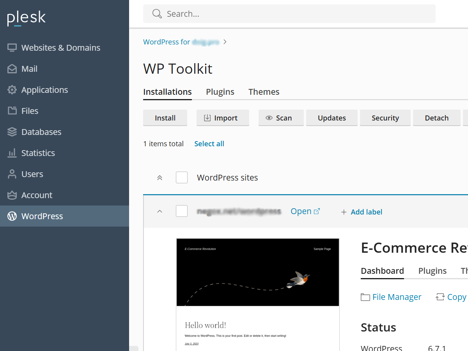This screenshot has height=351, width=468.
Task: Open the Account section
Action: tap(64, 195)
